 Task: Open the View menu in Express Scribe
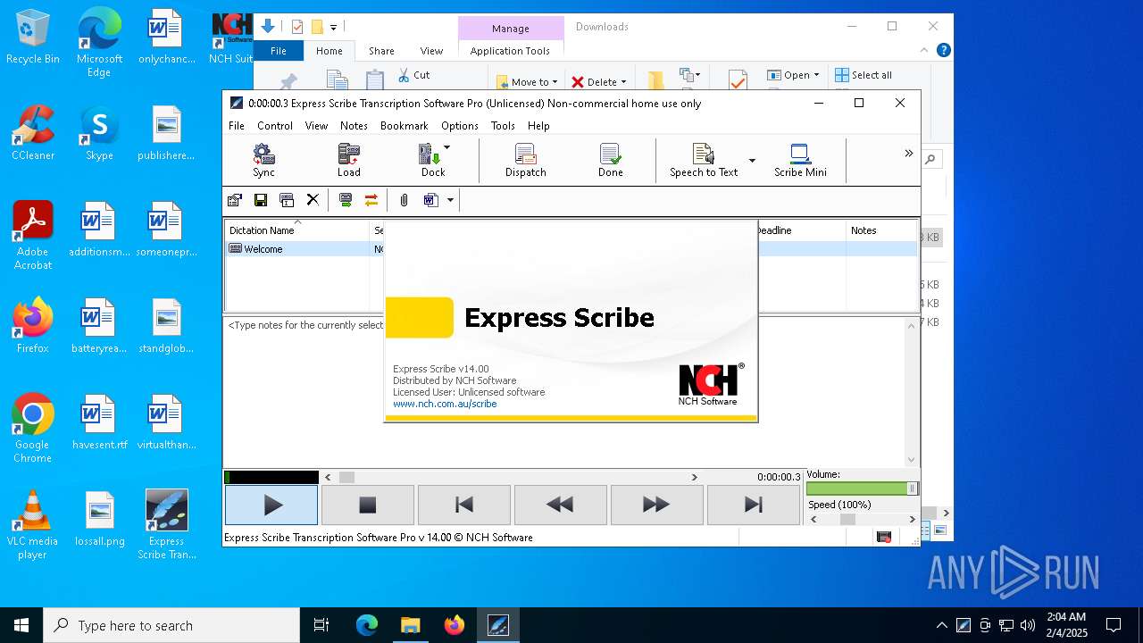316,126
